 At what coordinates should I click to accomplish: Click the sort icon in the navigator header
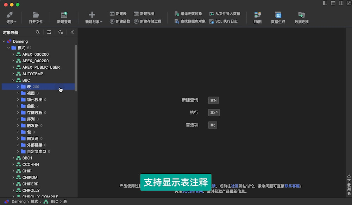point(49,32)
